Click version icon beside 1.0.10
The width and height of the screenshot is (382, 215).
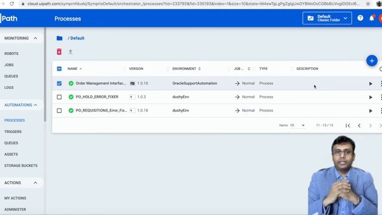133,84
